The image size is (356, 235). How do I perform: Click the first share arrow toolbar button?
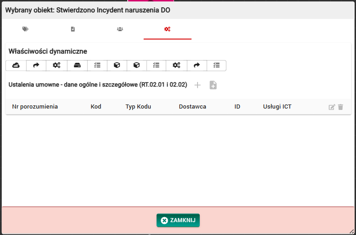[36, 66]
